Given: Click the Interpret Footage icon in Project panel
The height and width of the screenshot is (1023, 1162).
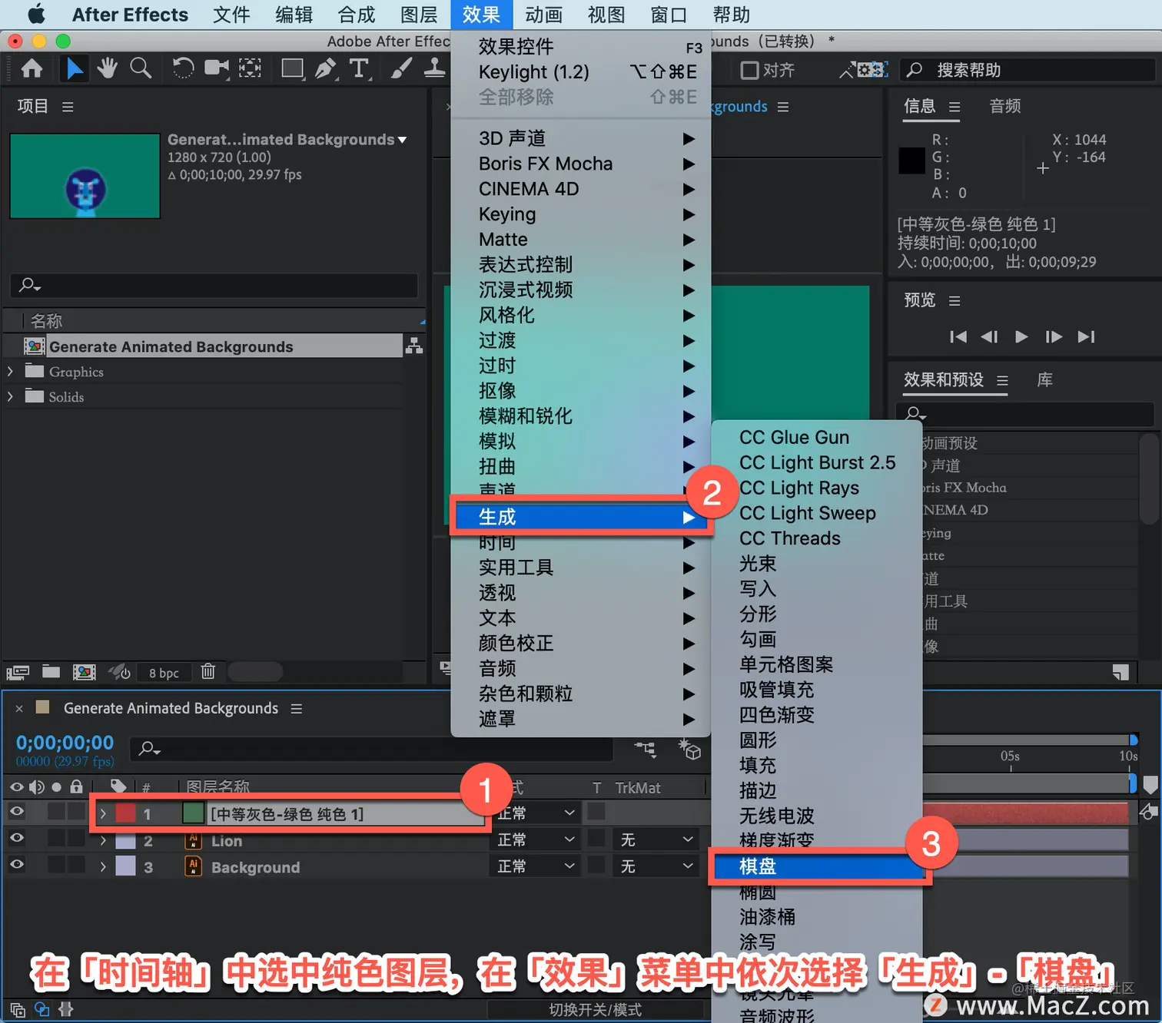Looking at the screenshot, I should (x=18, y=673).
